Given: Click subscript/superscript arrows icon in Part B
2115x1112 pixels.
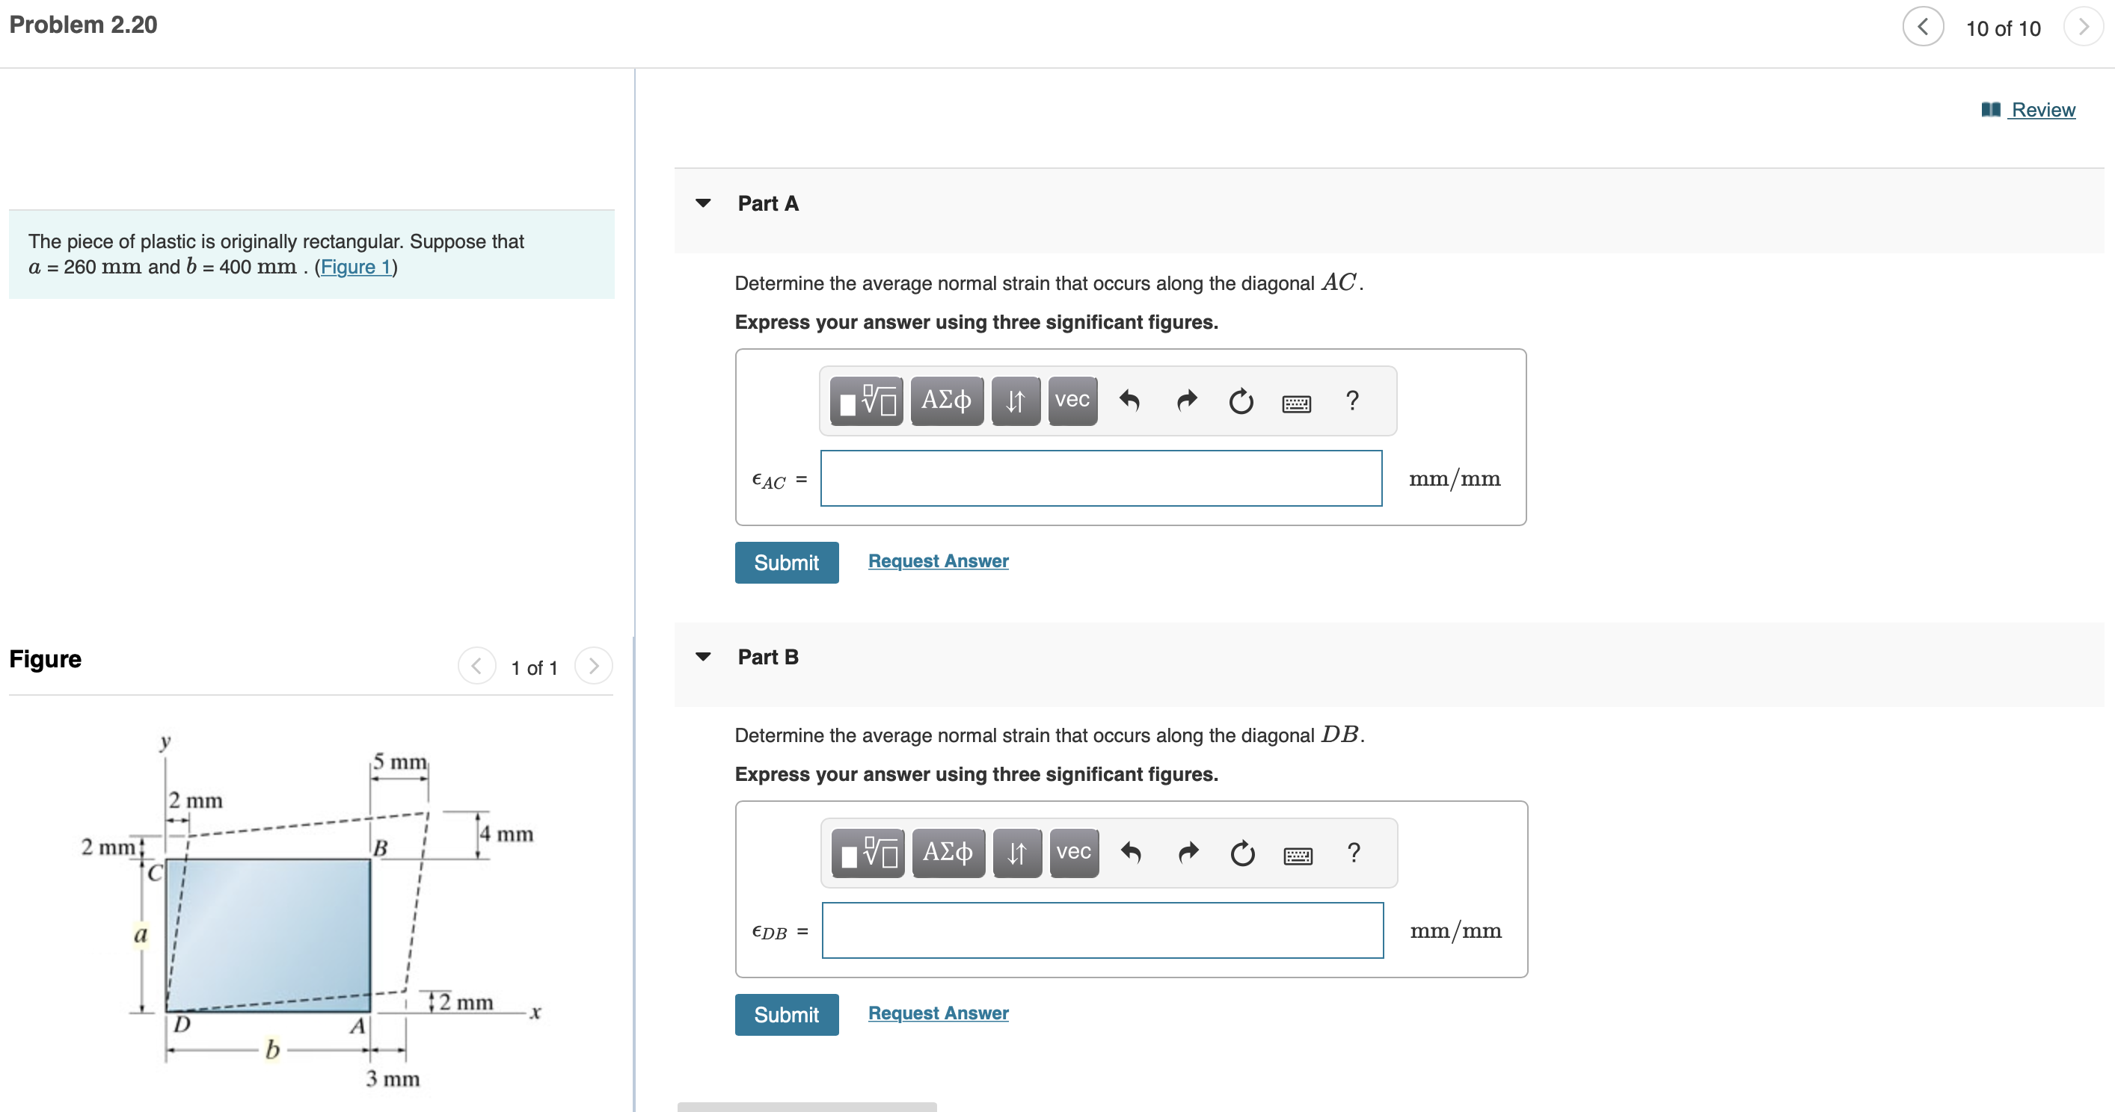Looking at the screenshot, I should tap(1016, 853).
